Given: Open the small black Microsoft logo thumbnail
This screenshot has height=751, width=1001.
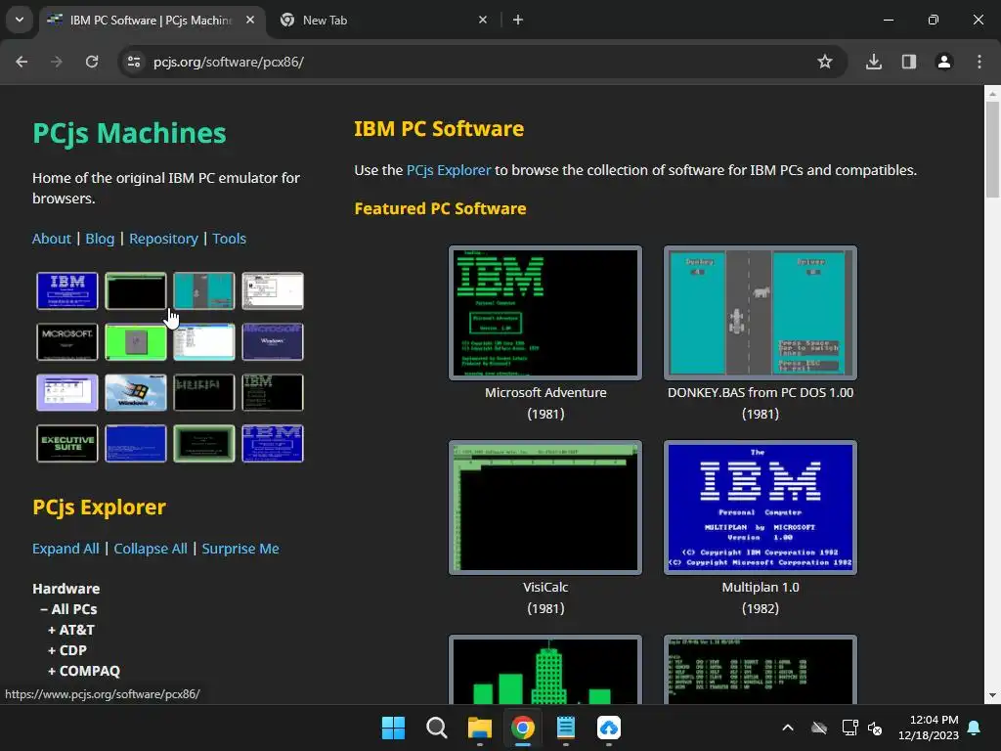Looking at the screenshot, I should click(67, 341).
